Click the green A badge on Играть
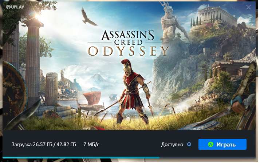This screenshot has width=260, height=165. click(210, 144)
